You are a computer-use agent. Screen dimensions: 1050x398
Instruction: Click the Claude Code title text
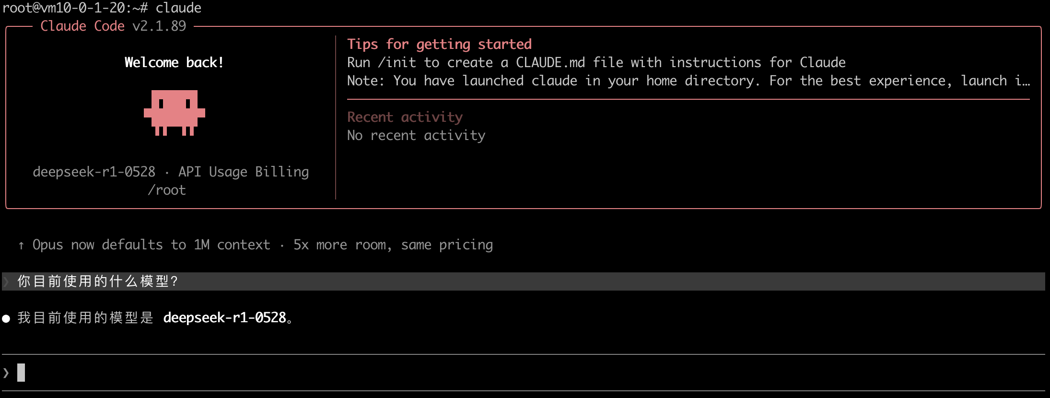coord(82,26)
